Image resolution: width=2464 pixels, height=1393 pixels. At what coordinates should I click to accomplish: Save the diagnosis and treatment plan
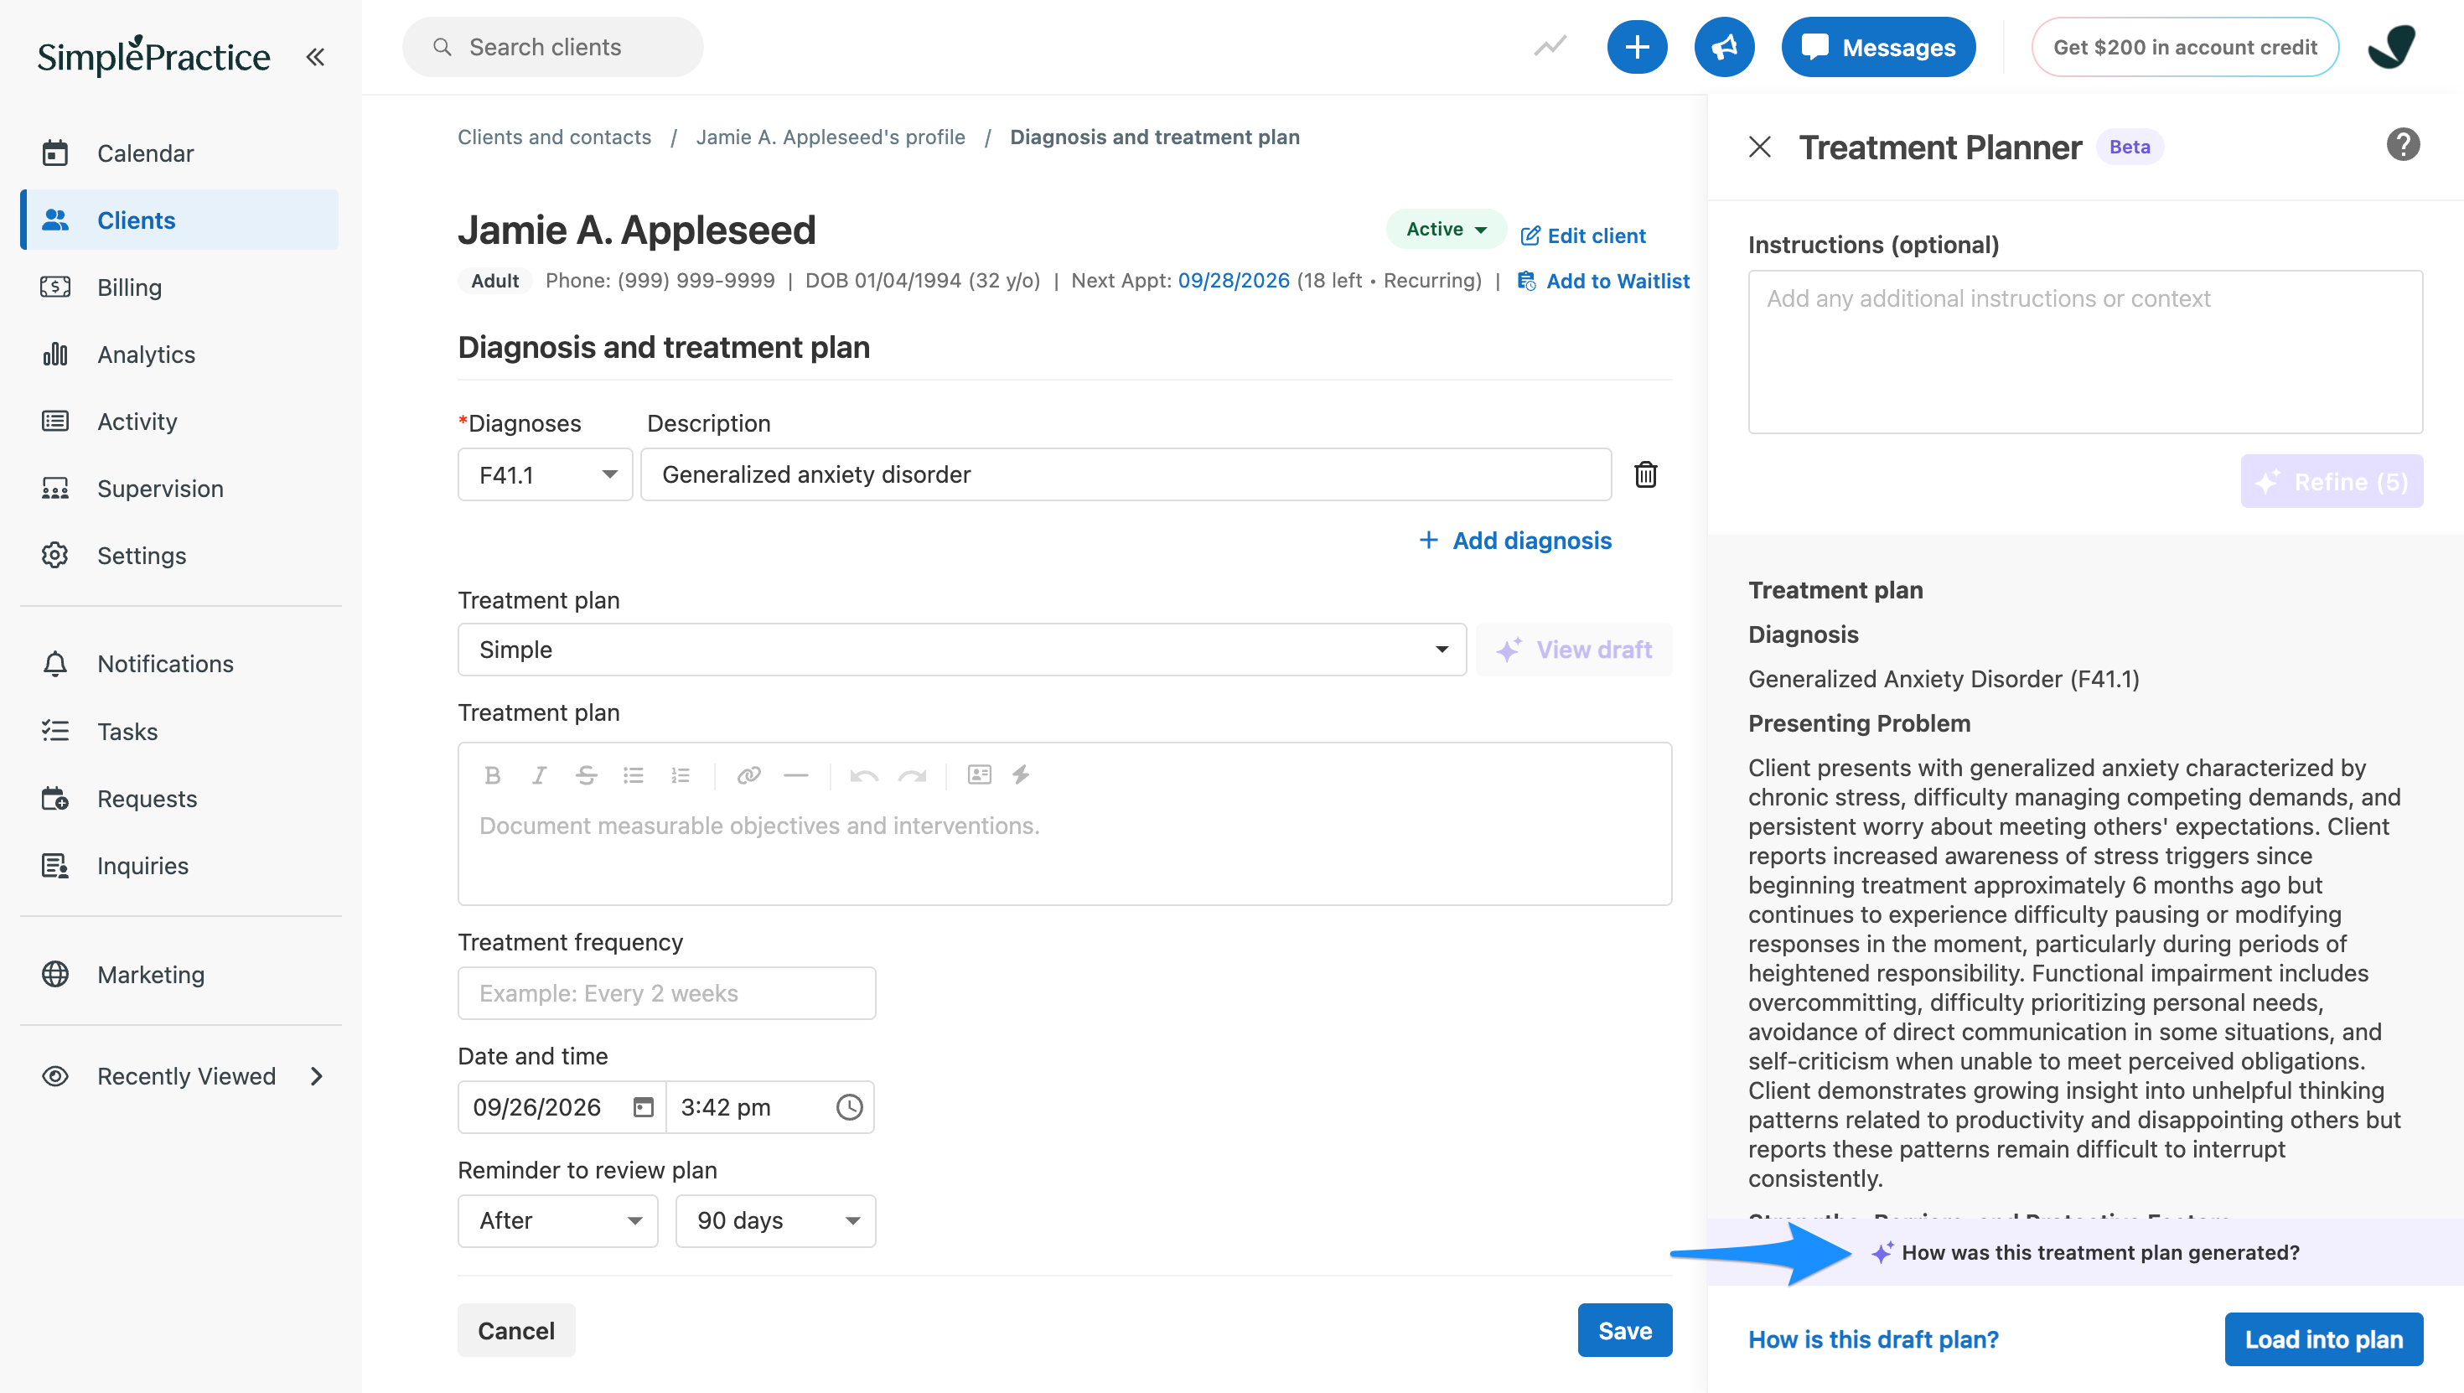tap(1625, 1330)
